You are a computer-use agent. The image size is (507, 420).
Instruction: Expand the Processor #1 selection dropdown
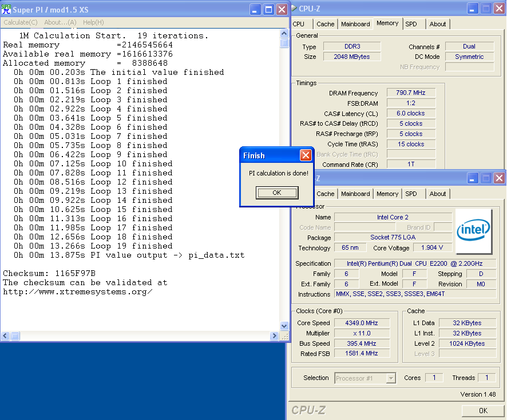[x=391, y=378]
